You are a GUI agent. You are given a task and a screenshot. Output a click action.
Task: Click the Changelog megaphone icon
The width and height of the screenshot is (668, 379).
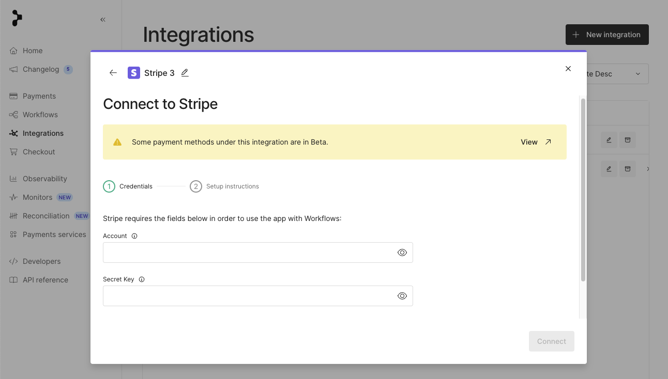[13, 69]
